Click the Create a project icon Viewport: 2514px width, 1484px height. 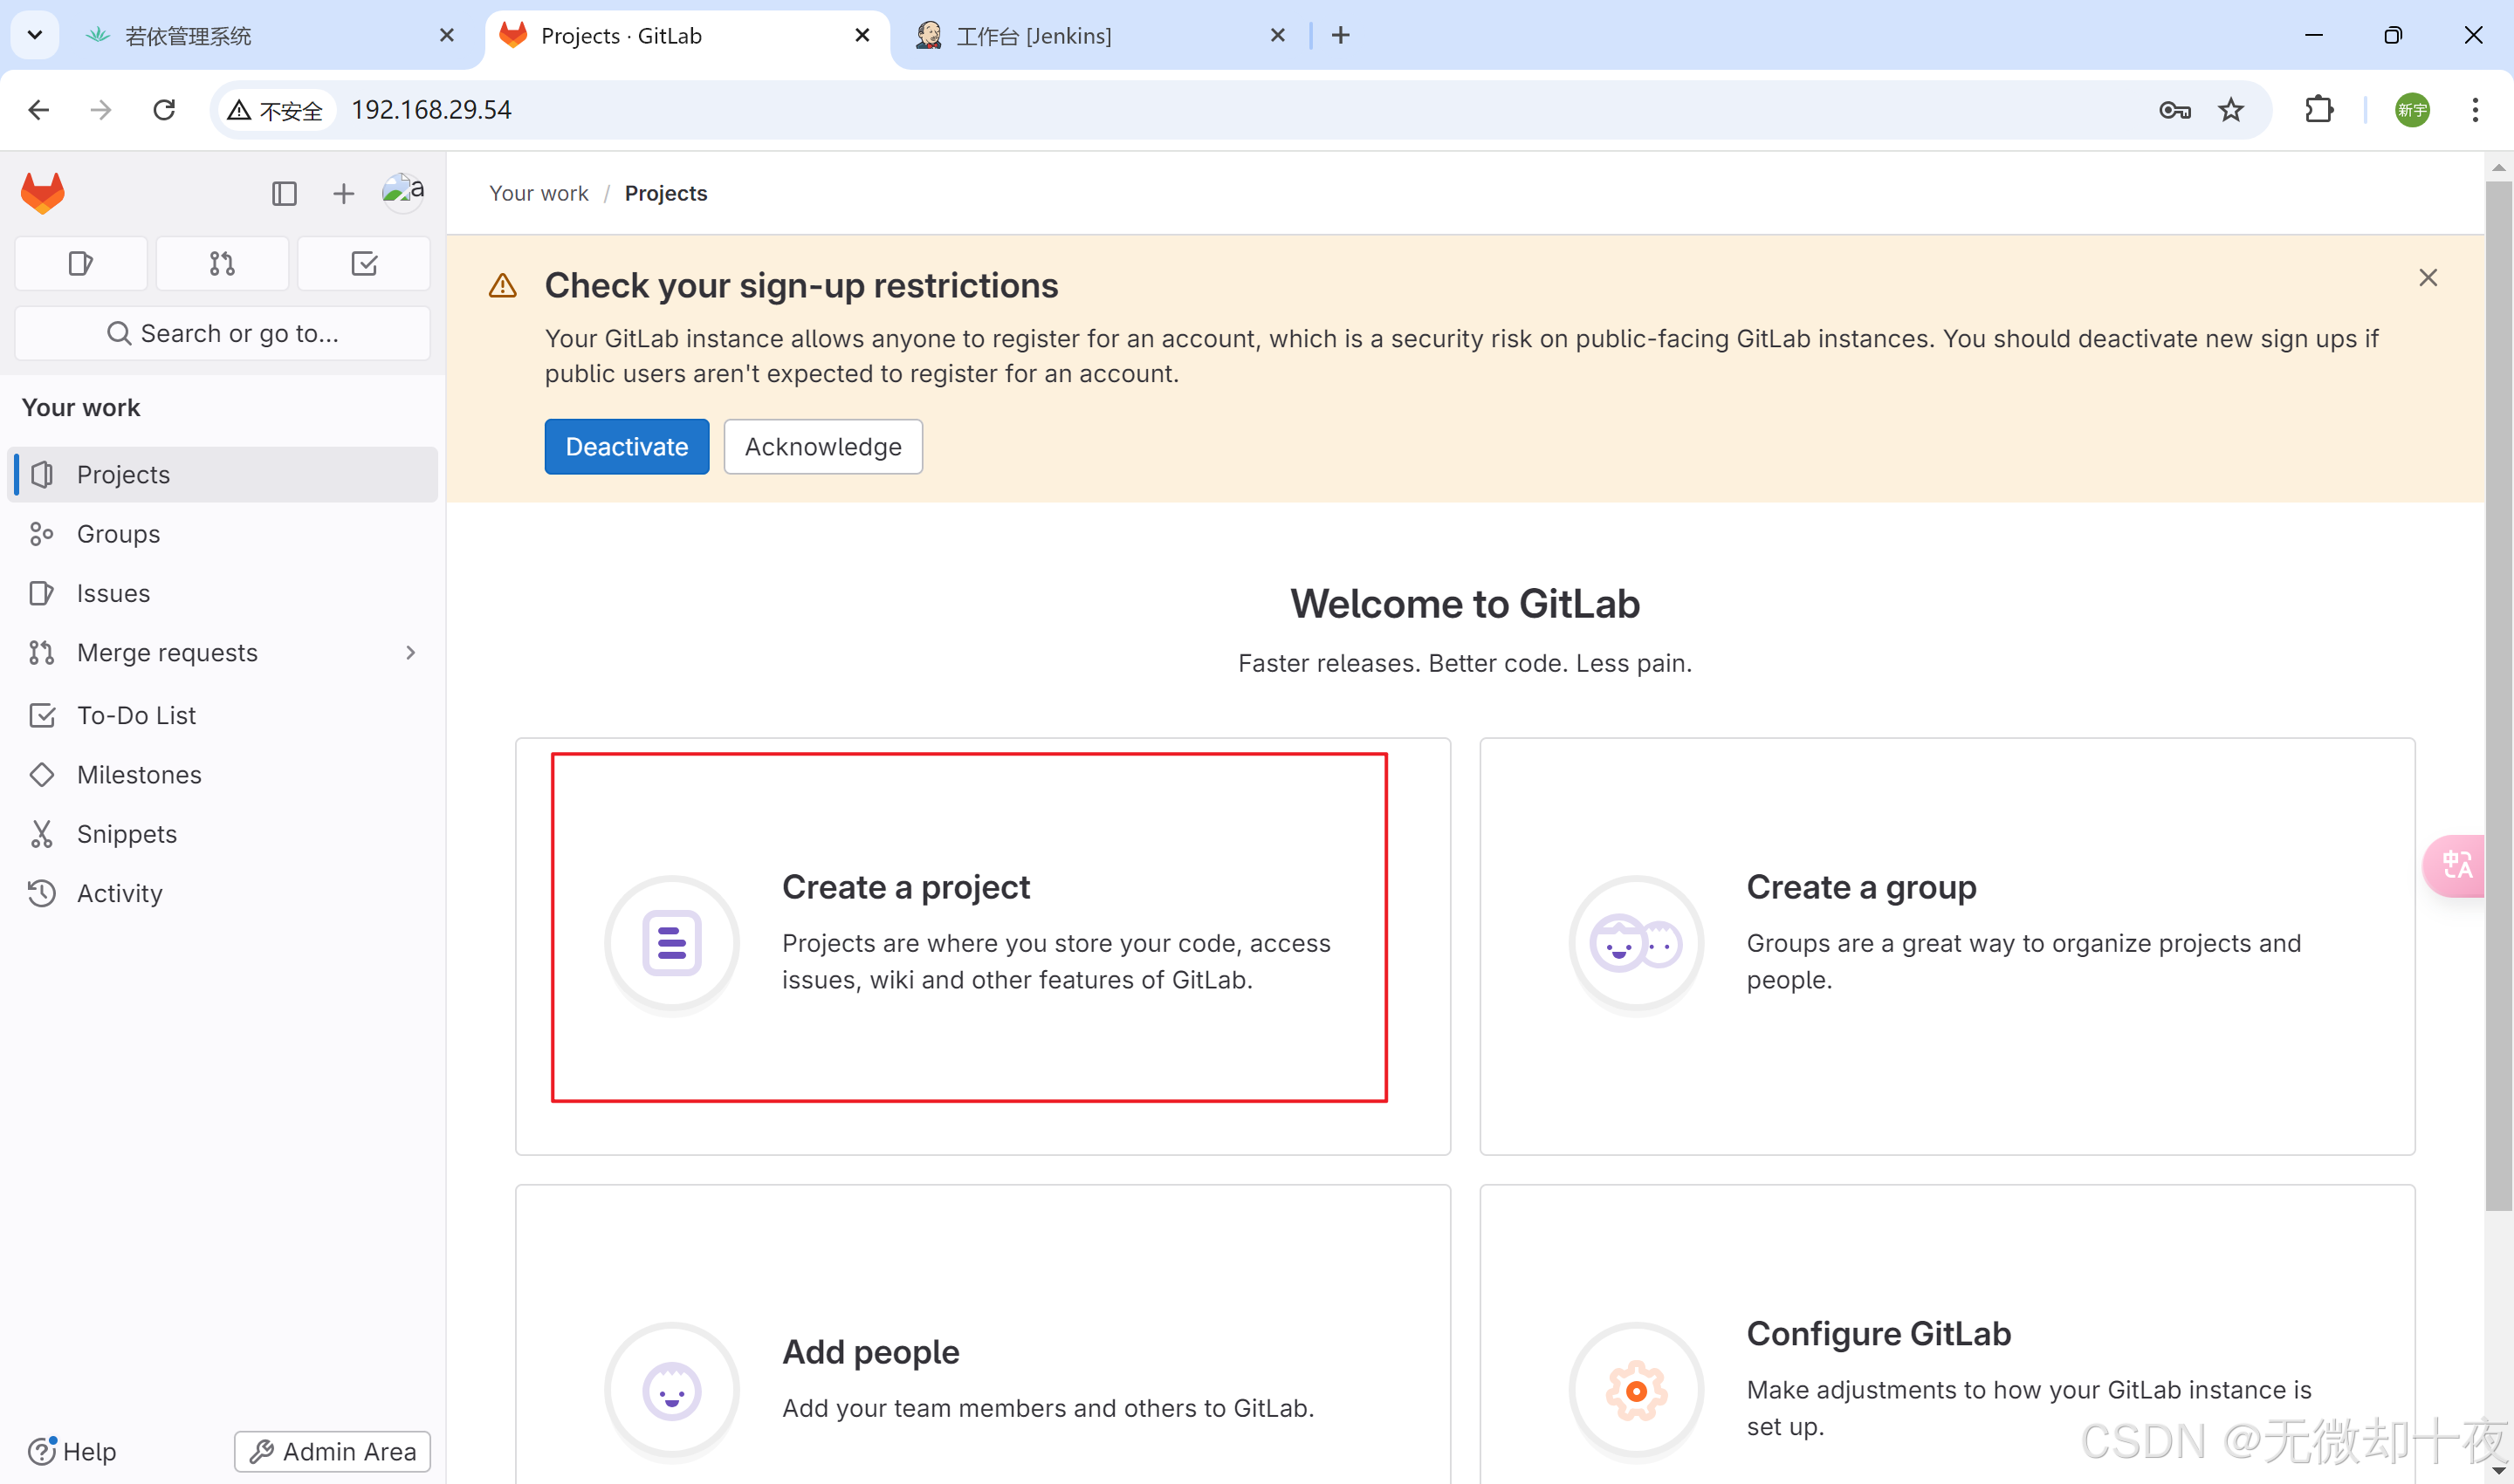point(671,943)
